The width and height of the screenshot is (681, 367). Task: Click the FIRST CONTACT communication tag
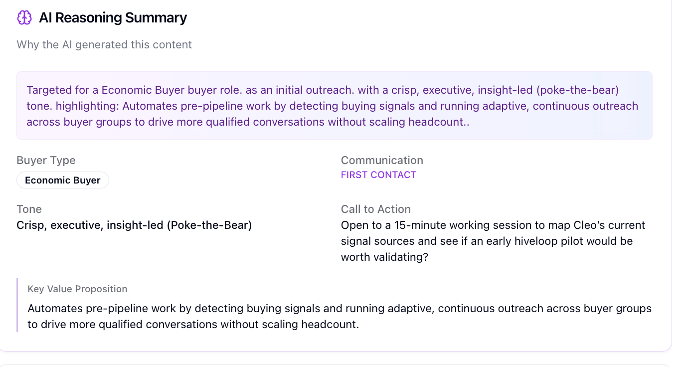tap(378, 175)
